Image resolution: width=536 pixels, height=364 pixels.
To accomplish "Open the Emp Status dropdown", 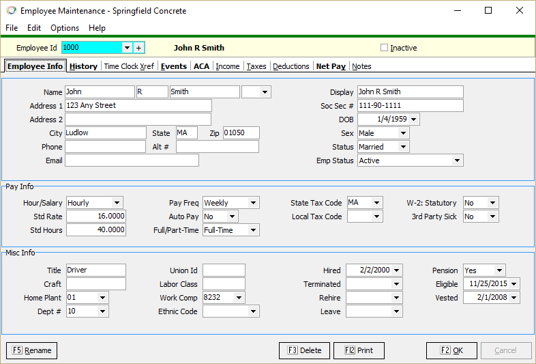I will (456, 160).
